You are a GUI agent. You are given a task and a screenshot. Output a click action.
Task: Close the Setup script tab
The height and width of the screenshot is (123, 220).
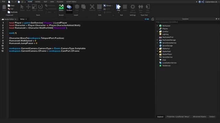click(26, 19)
